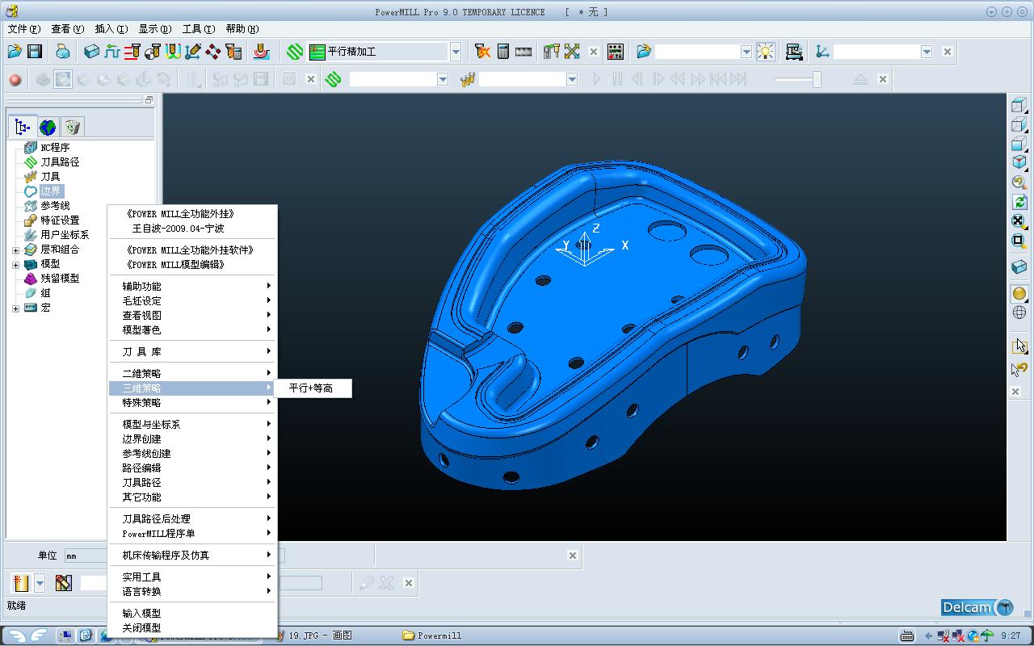Click the Open Project folder icon
This screenshot has width=1034, height=646.
coord(15,52)
